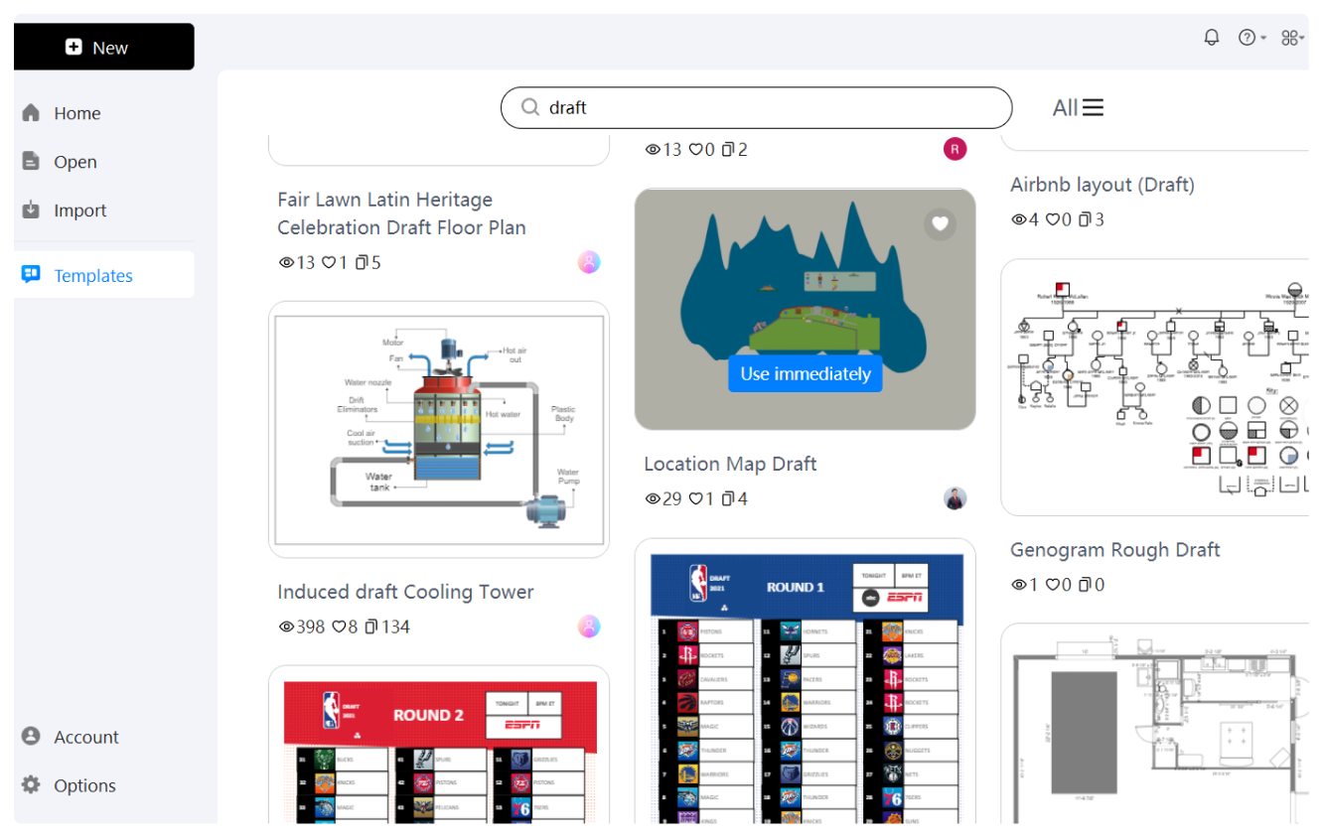The height and width of the screenshot is (838, 1323).
Task: Go to the Open menu item
Action: pyautogui.click(x=104, y=162)
